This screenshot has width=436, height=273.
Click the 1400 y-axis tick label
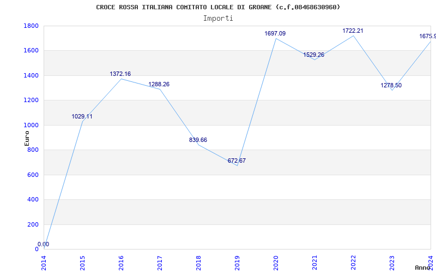tap(31, 75)
